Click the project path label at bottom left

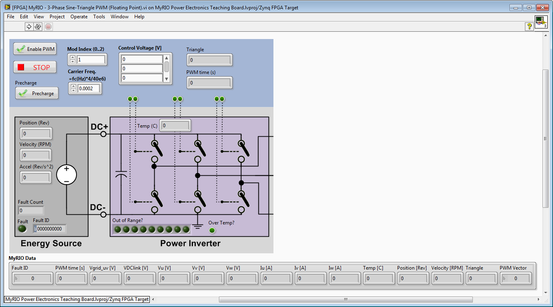point(77,299)
